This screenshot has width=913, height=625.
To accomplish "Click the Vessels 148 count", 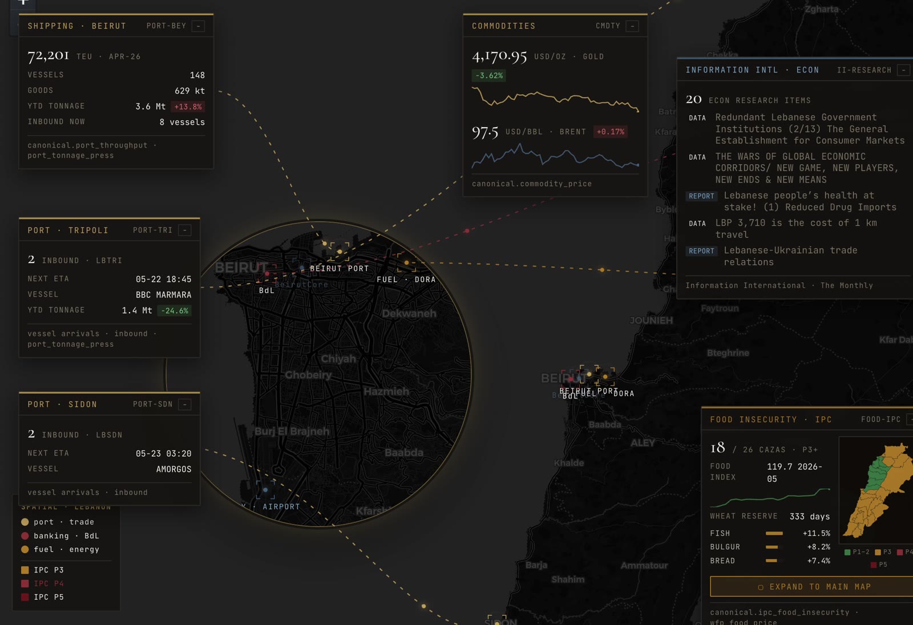I will point(197,75).
